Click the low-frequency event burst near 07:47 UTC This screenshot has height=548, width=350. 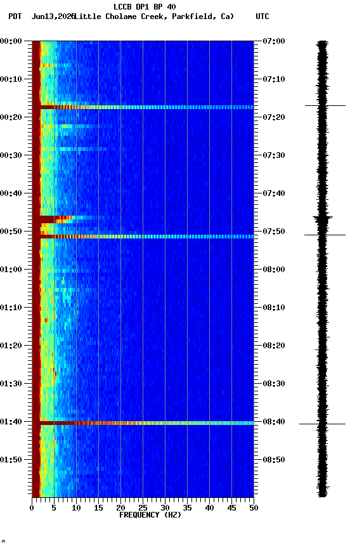[56, 219]
